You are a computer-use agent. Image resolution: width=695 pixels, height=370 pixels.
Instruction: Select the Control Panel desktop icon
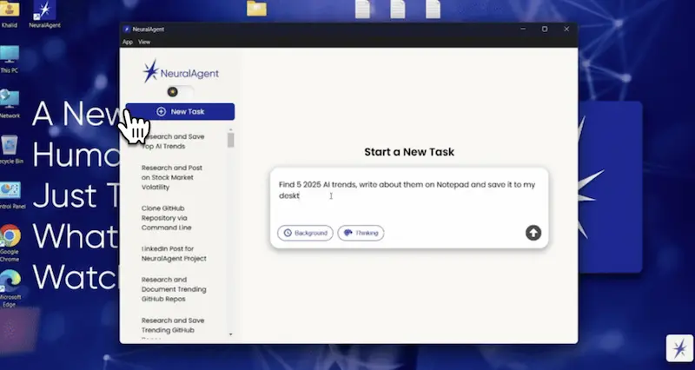click(x=10, y=195)
